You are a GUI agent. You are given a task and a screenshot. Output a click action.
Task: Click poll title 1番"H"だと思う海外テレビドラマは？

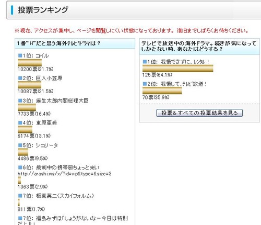tap(58, 43)
